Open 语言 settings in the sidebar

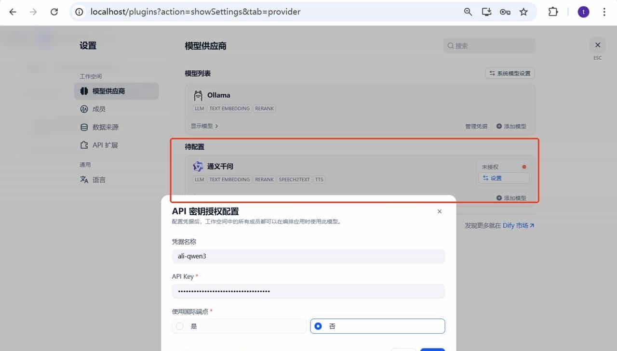click(x=116, y=180)
